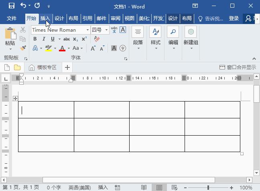Open the Quick Access Toolbar customize arrow
The image size is (260, 191).
coord(49,6)
